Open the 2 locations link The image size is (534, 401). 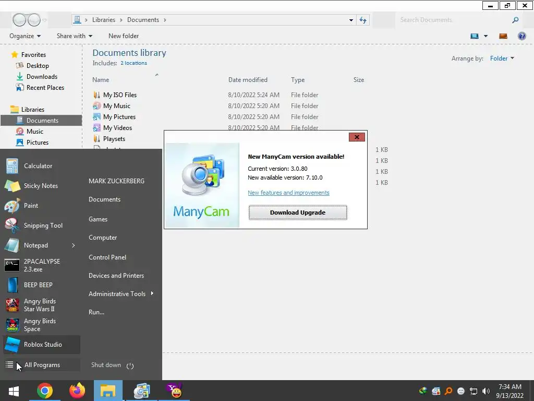click(134, 63)
